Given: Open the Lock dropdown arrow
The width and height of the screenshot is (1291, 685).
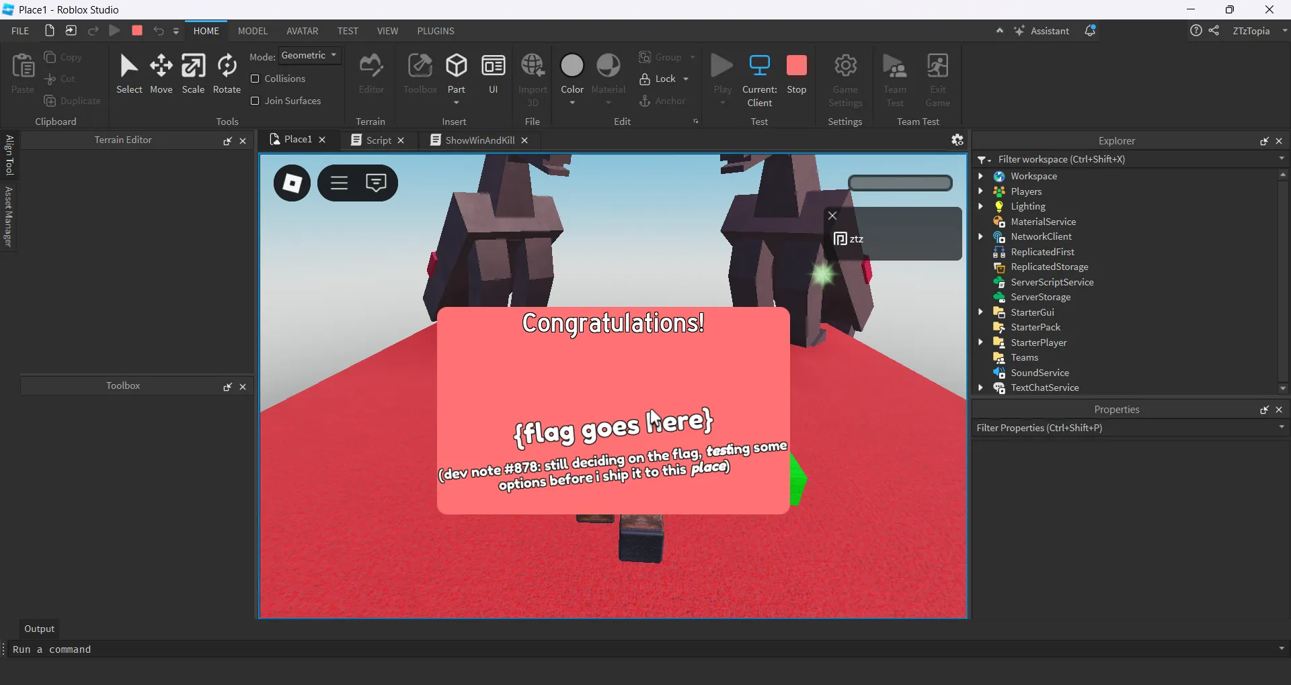Looking at the screenshot, I should [x=686, y=79].
